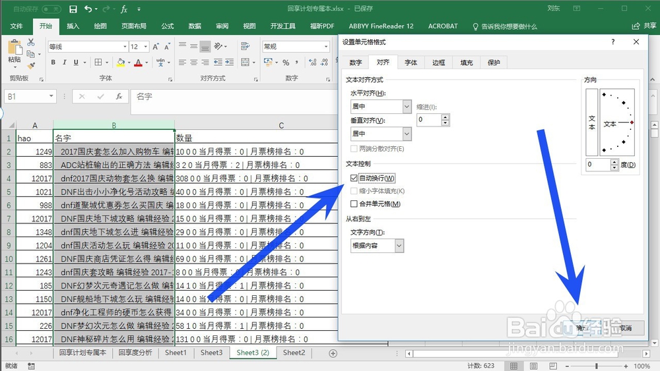This screenshot has width=660, height=371.
Task: Open the Font Color dropdown arrow
Action: click(x=147, y=63)
